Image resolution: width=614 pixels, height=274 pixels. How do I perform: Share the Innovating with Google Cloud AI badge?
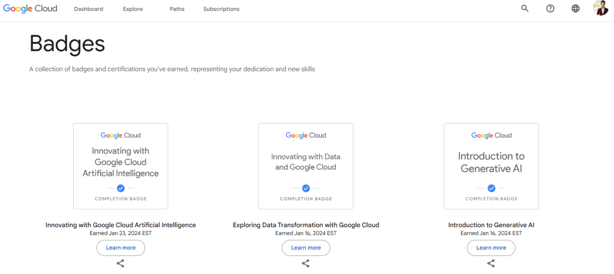click(x=121, y=263)
